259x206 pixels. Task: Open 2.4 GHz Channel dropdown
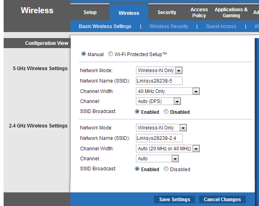coord(175,159)
